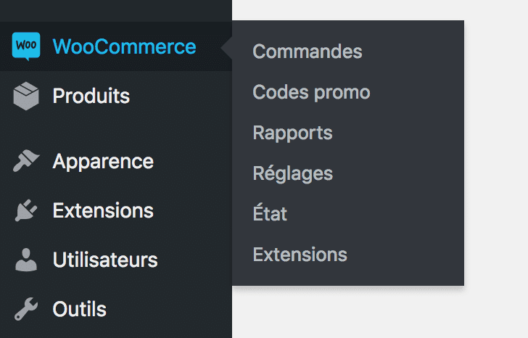
Task: Click the empty light gray content area
Action: click(x=496, y=168)
